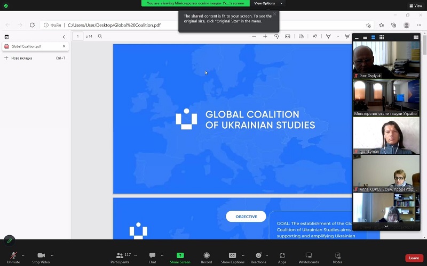The width and height of the screenshot is (427, 266).
Task: Open the Participants panel
Action: coord(120,258)
